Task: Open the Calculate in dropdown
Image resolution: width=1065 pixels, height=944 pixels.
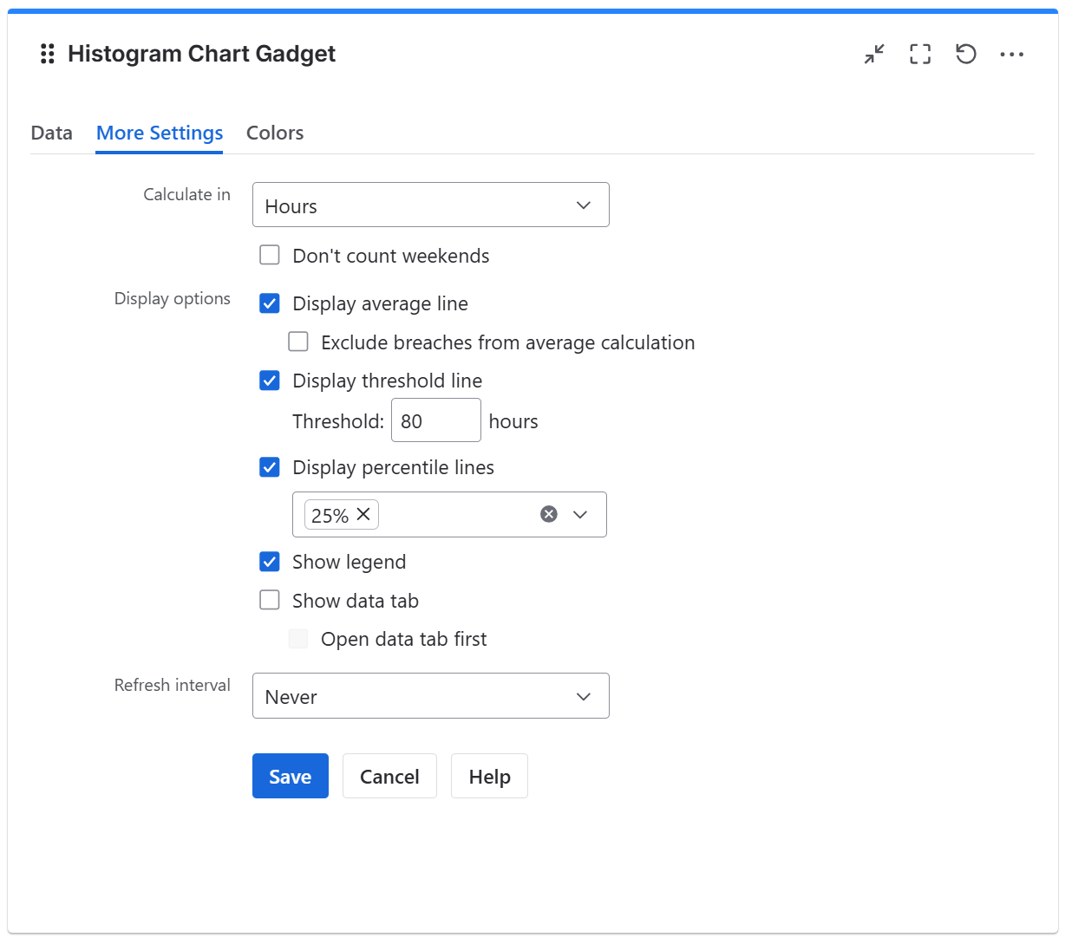Action: click(x=430, y=205)
